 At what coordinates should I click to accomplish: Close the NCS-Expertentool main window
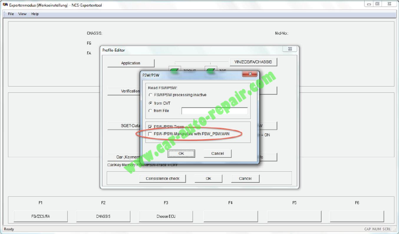[x=389, y=4]
